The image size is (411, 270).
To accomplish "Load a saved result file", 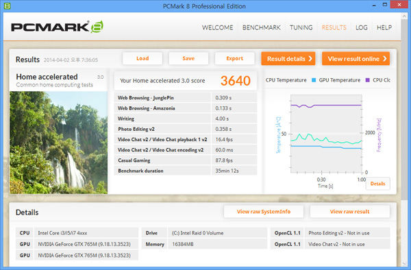I will click(142, 58).
